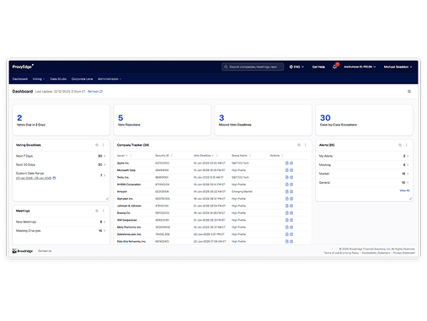Image resolution: width=427 pixels, height=321 pixels.
Task: Click the Contact Us footer link
Action: pos(45,251)
